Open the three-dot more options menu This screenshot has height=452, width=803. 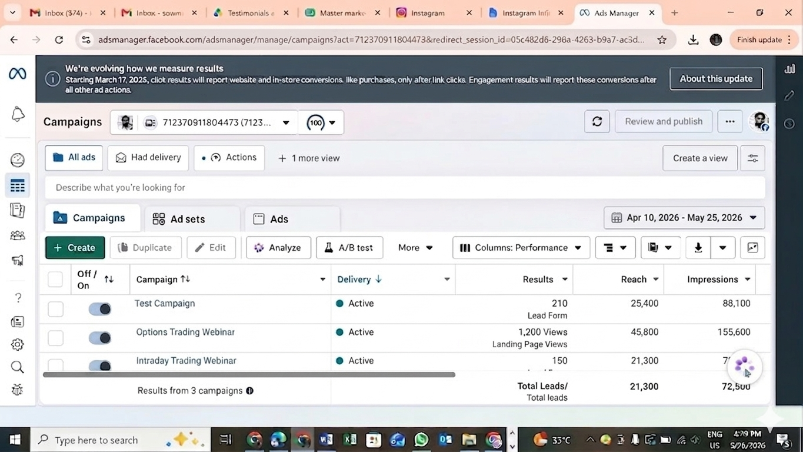point(730,122)
